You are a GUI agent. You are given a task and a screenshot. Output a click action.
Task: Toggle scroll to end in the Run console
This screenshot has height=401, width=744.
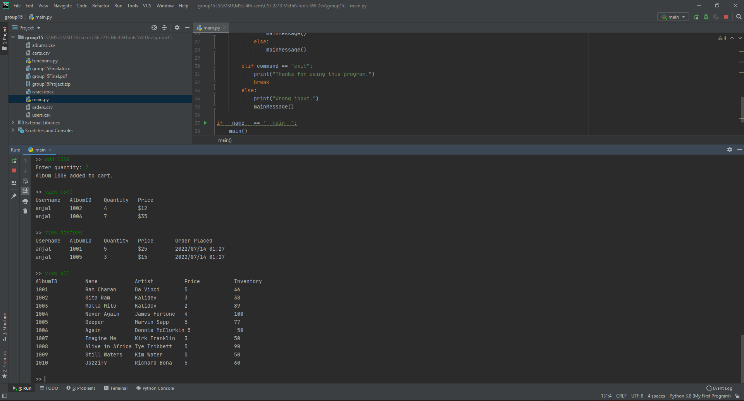click(25, 191)
